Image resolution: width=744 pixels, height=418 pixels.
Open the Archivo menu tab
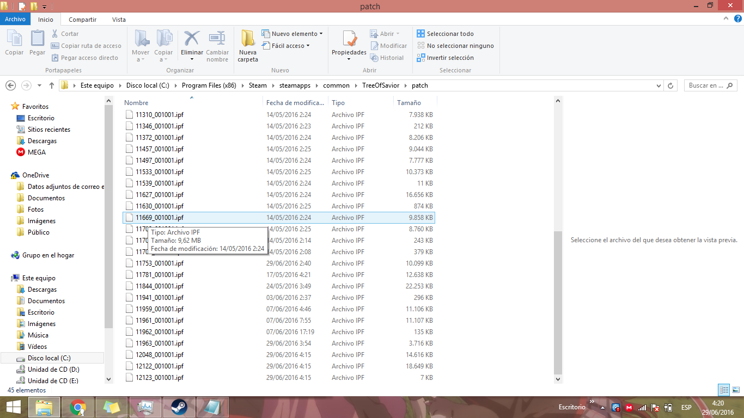tap(15, 20)
